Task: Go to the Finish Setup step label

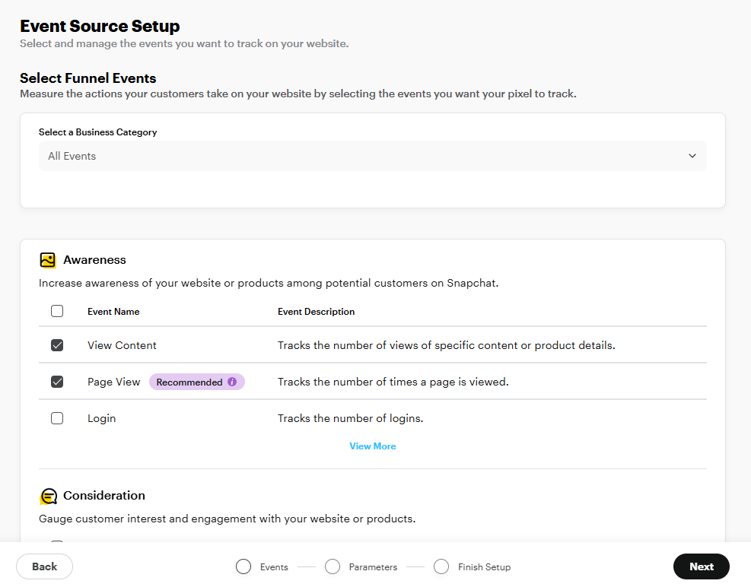Action: [484, 567]
